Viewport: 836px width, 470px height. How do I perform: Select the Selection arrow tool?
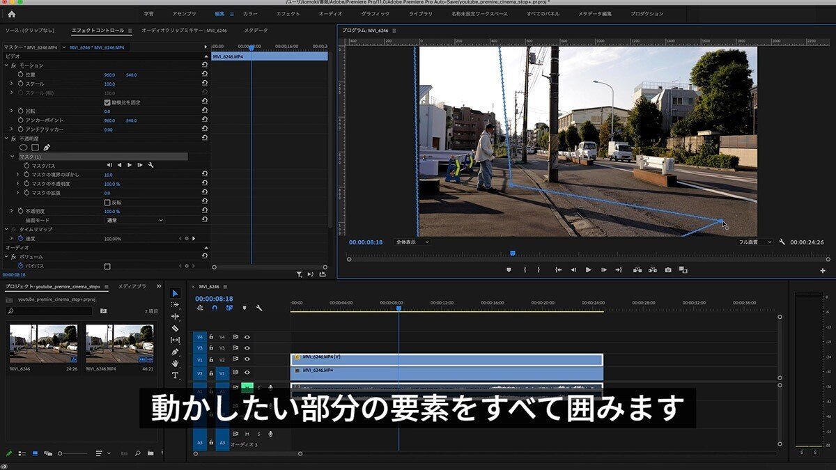[x=175, y=293]
